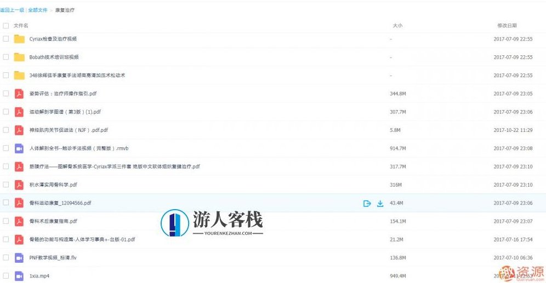Tick the select-all checkbox beside 文件名

[6, 26]
